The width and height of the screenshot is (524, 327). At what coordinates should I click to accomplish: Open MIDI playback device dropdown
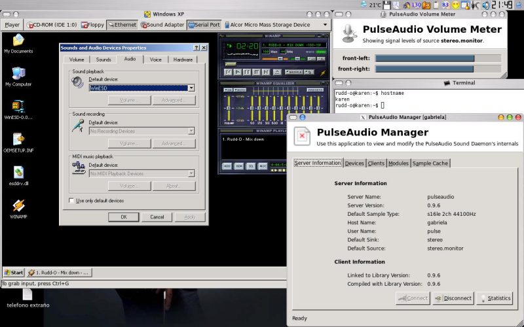coord(191,173)
